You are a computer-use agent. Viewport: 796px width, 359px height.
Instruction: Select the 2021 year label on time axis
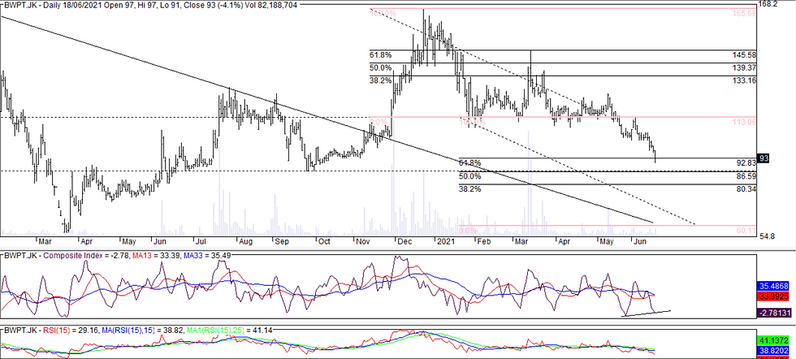pos(446,242)
